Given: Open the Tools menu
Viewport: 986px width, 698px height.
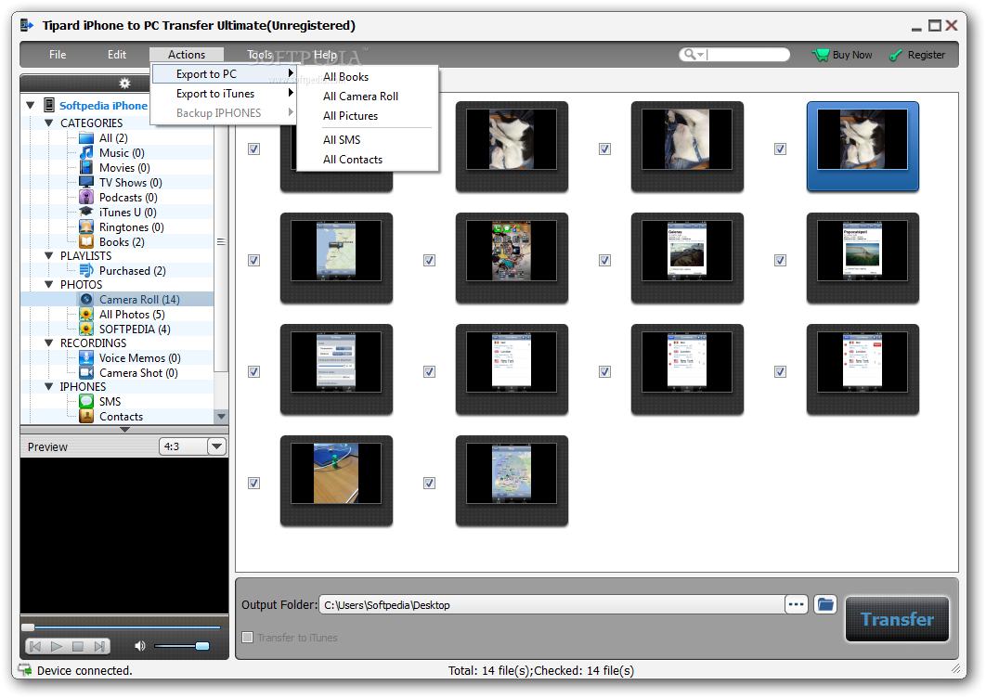Looking at the screenshot, I should coord(259,55).
